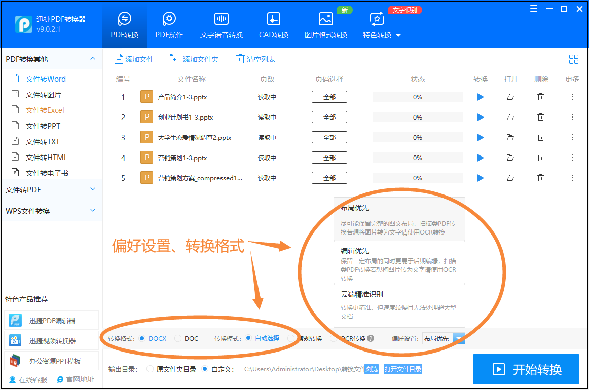589x390 pixels.
Task: Select 文件转电子书 option
Action: pyautogui.click(x=47, y=173)
